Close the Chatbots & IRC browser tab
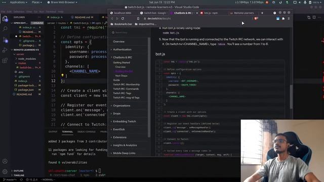This screenshot has width=324, height=182. 197,13
